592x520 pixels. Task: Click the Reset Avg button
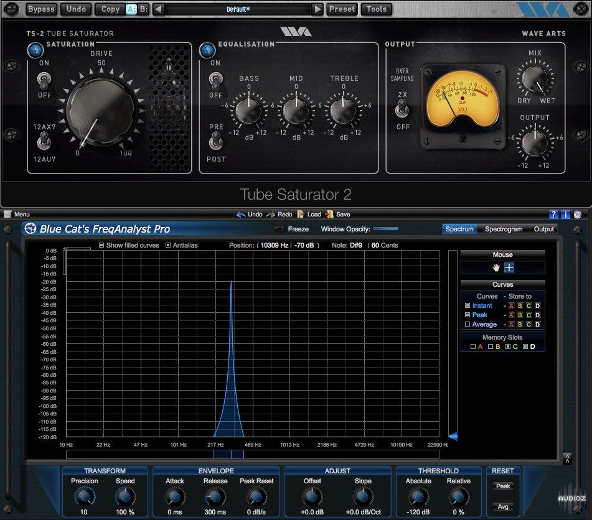[503, 506]
